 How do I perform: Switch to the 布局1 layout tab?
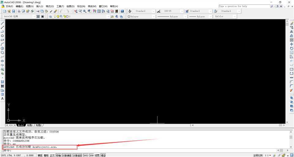point(30,125)
